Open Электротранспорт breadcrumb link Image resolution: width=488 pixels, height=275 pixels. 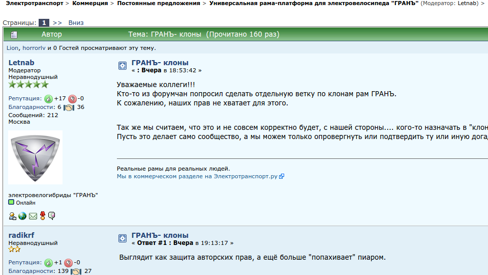35,4
